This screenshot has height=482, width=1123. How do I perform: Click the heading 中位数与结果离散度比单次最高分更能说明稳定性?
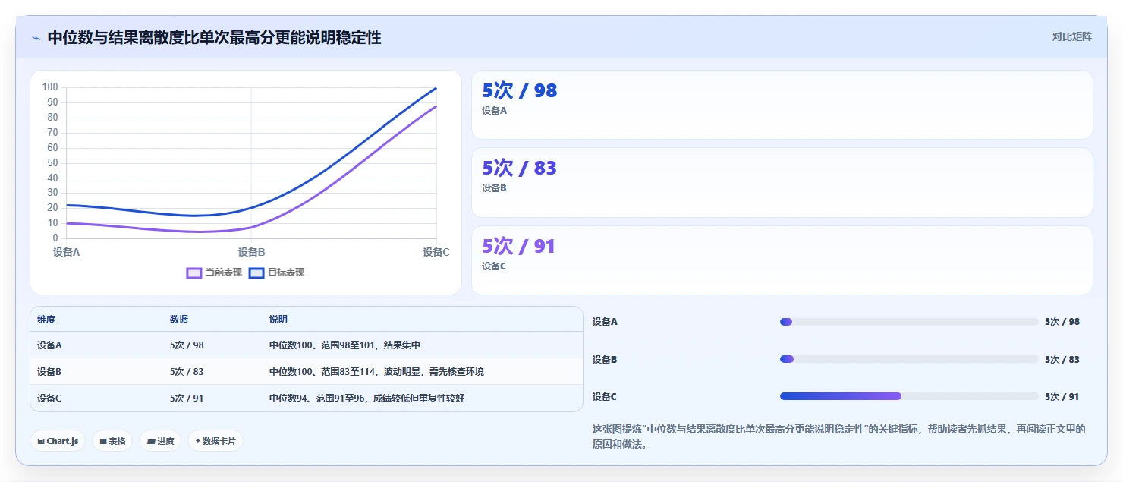(x=214, y=37)
